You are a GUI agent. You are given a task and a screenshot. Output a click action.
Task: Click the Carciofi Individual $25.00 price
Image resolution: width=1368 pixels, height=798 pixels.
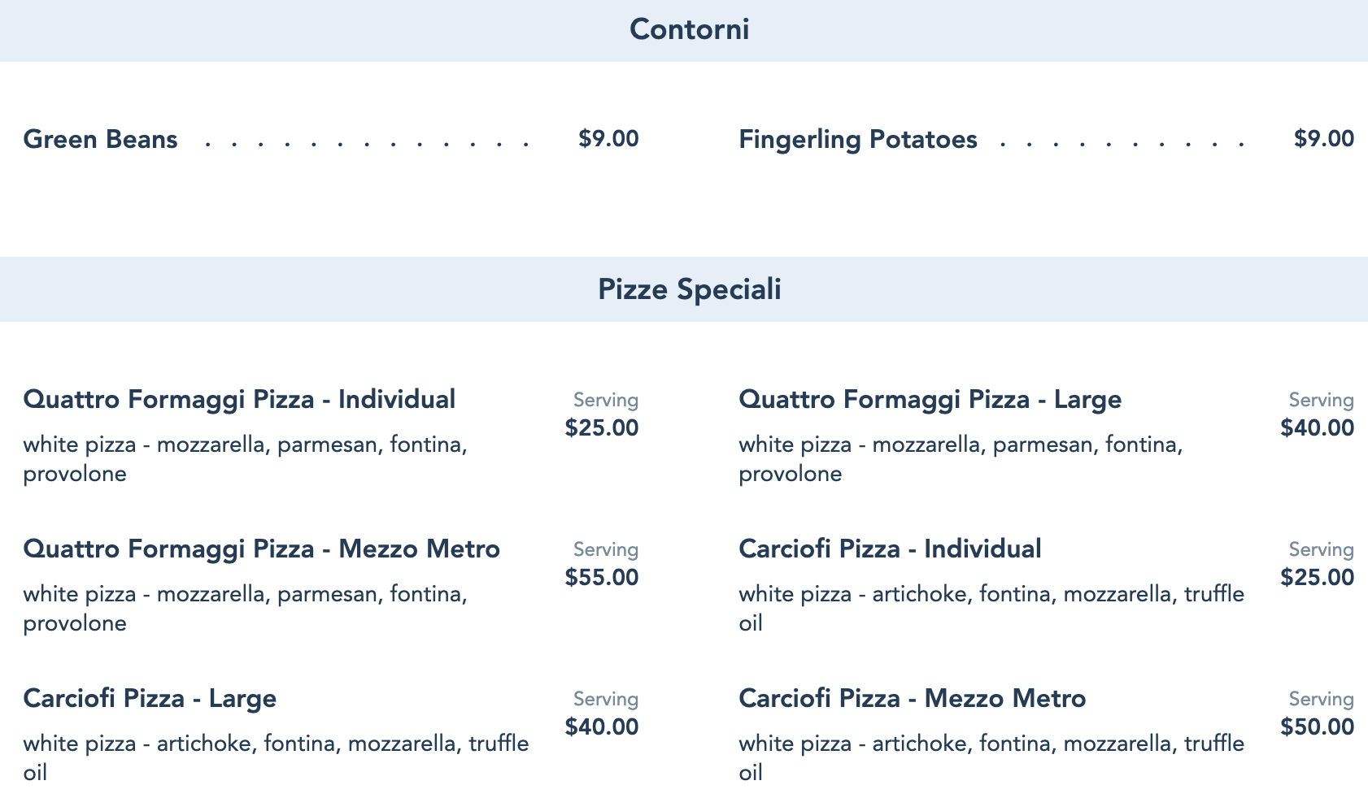pyautogui.click(x=1317, y=578)
